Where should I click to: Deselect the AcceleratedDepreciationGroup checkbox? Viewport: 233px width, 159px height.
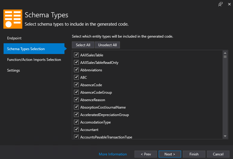pos(76,115)
